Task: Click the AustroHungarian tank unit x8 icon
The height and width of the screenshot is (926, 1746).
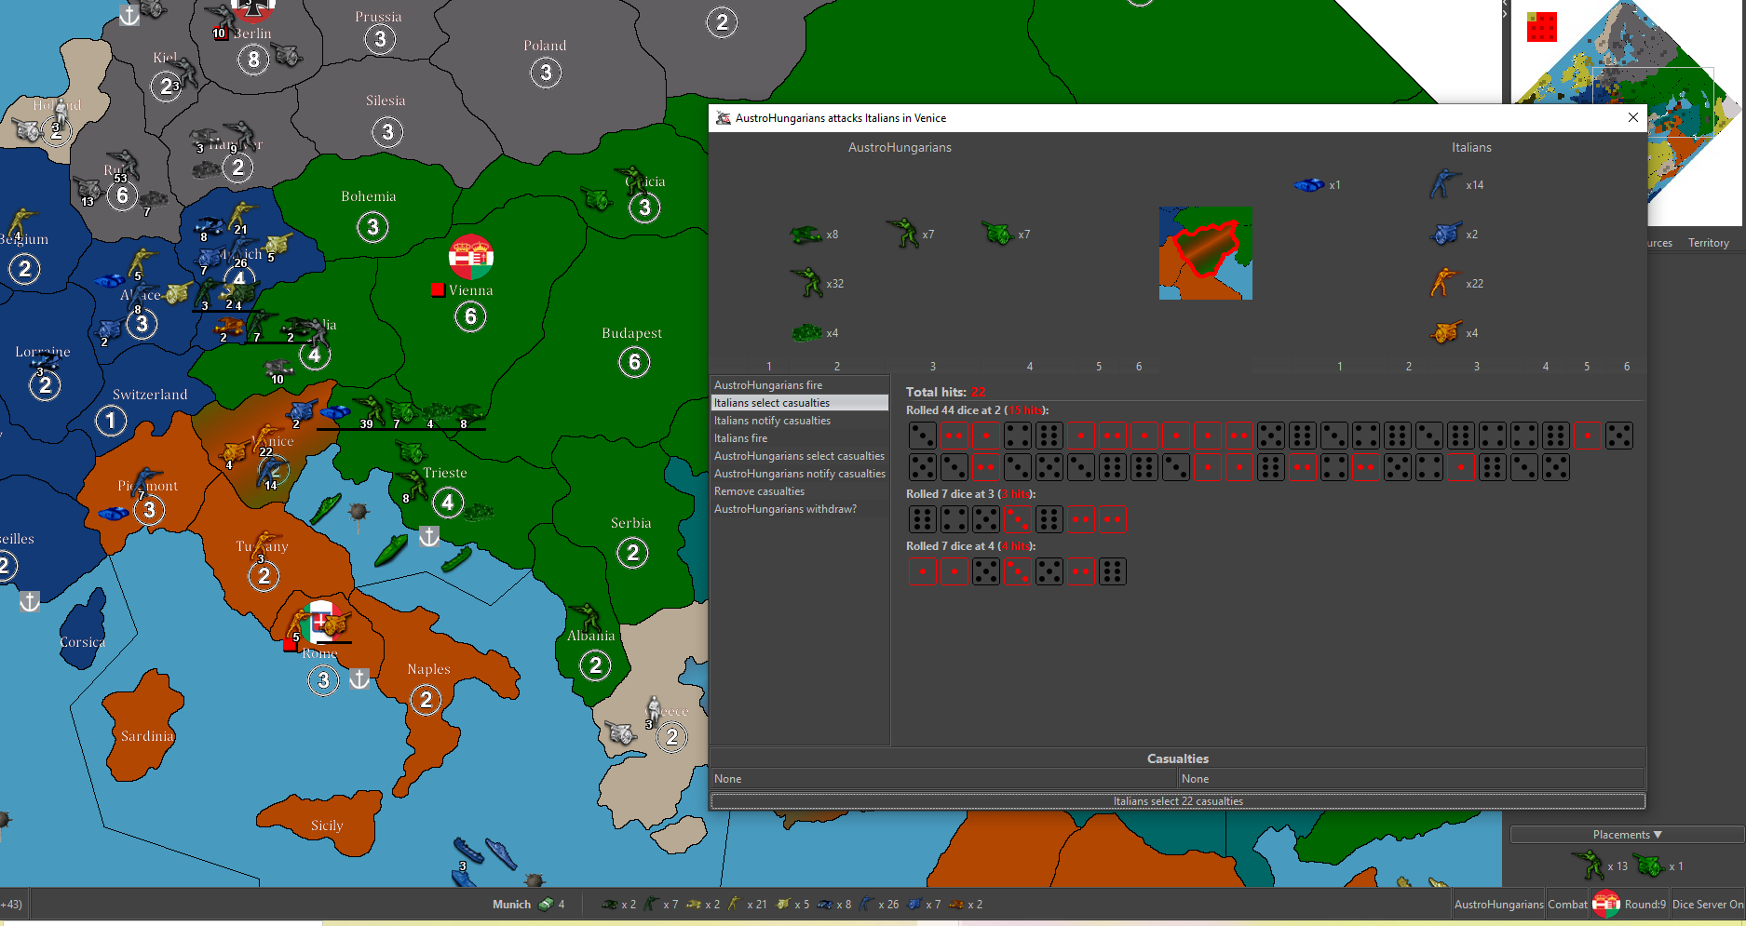Action: click(805, 235)
